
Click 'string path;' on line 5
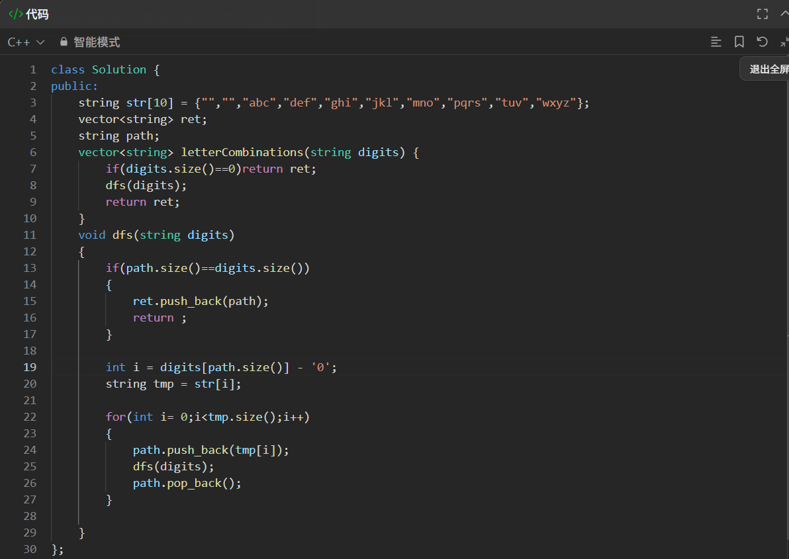(x=118, y=136)
